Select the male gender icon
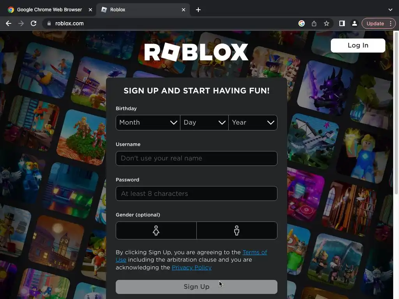 (x=237, y=230)
